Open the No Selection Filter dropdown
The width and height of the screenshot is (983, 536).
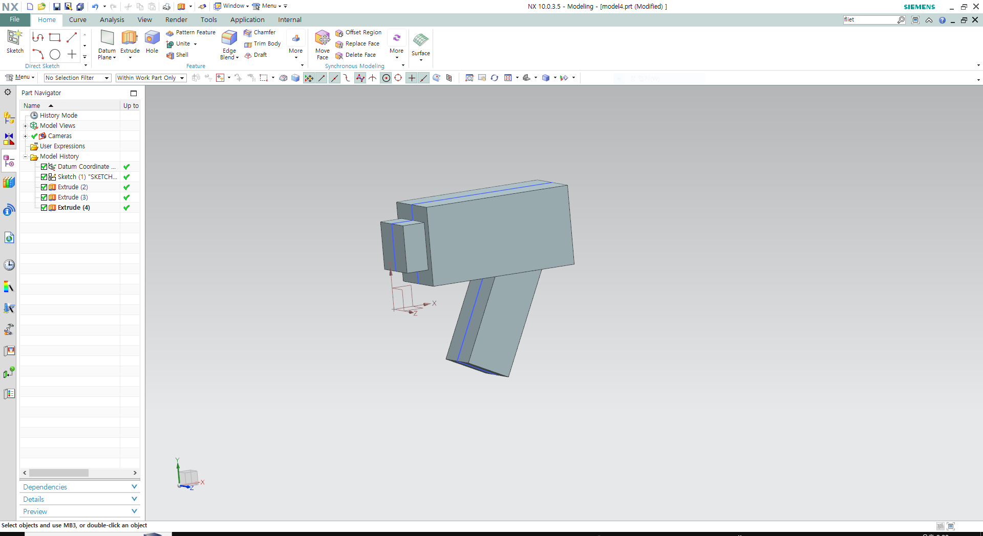click(77, 78)
